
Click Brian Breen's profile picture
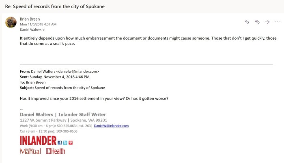point(11,22)
